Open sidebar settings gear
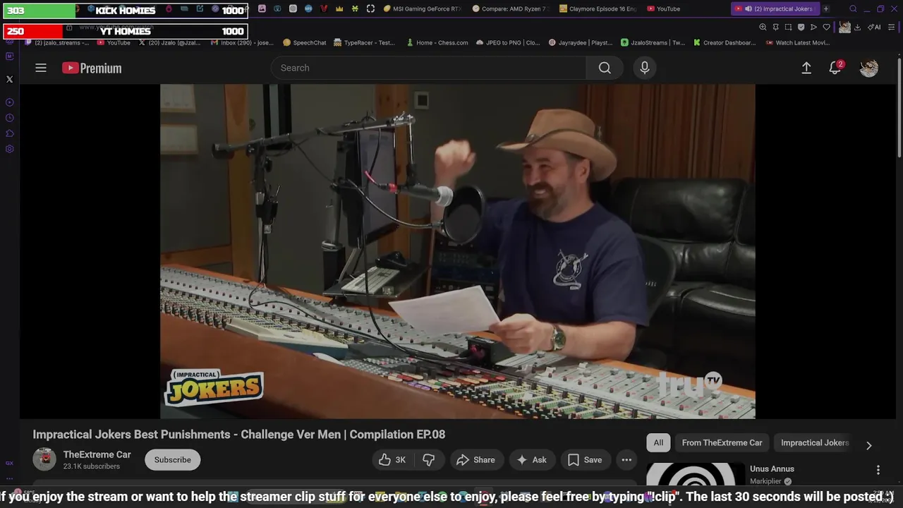The width and height of the screenshot is (903, 508). coord(9,149)
